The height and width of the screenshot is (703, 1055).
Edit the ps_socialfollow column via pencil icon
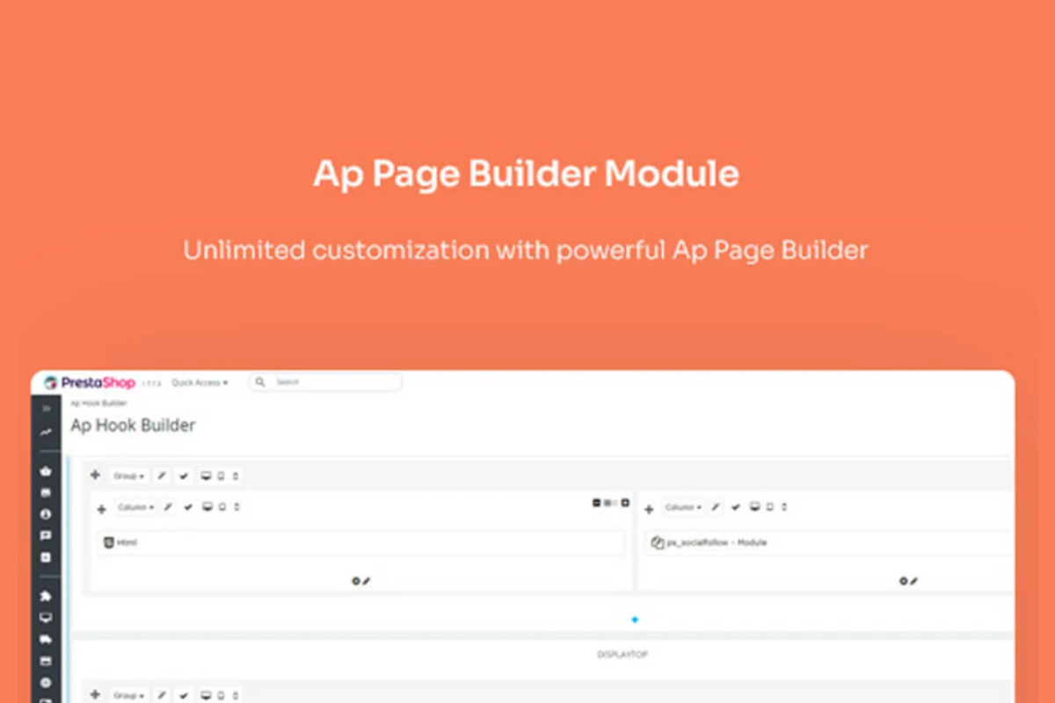(716, 507)
